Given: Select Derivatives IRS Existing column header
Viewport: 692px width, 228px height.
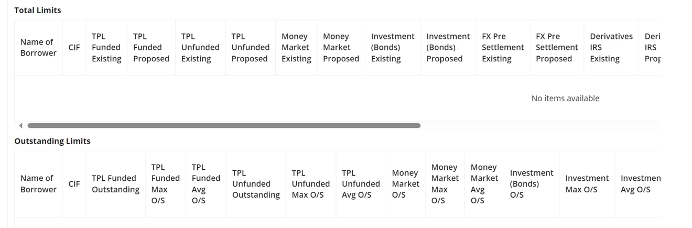Looking at the screenshot, I should point(611,48).
